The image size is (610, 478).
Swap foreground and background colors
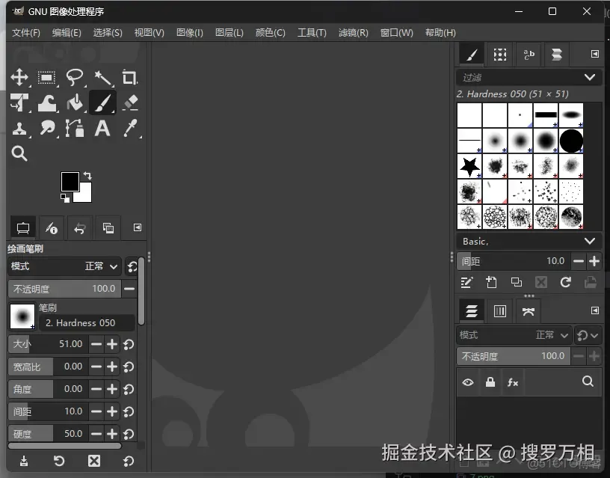87,177
